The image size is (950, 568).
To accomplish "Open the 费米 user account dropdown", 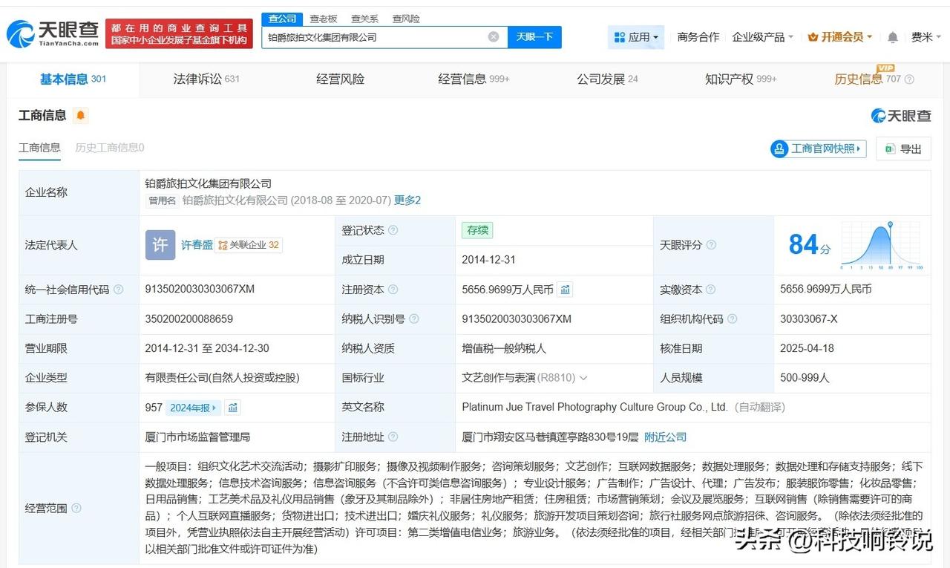I will [x=926, y=37].
